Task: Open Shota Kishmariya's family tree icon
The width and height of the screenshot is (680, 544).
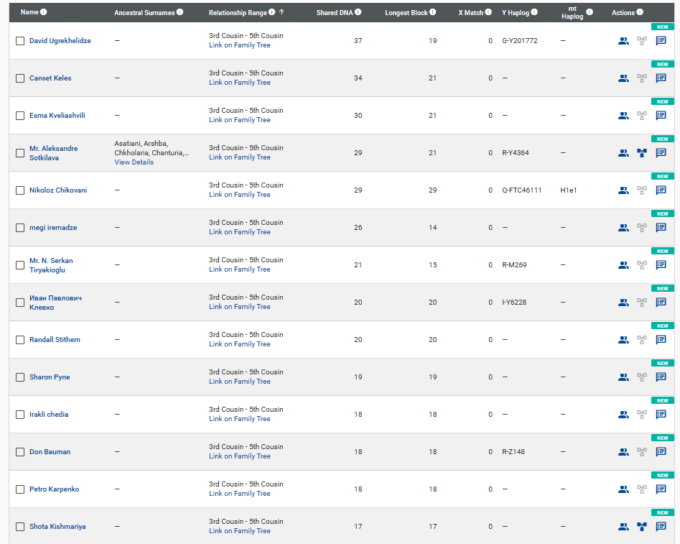Action: 642,527
